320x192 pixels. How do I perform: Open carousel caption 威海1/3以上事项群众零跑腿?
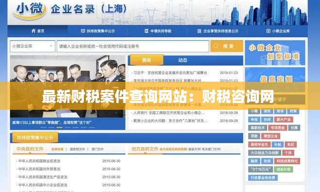tap(51, 122)
